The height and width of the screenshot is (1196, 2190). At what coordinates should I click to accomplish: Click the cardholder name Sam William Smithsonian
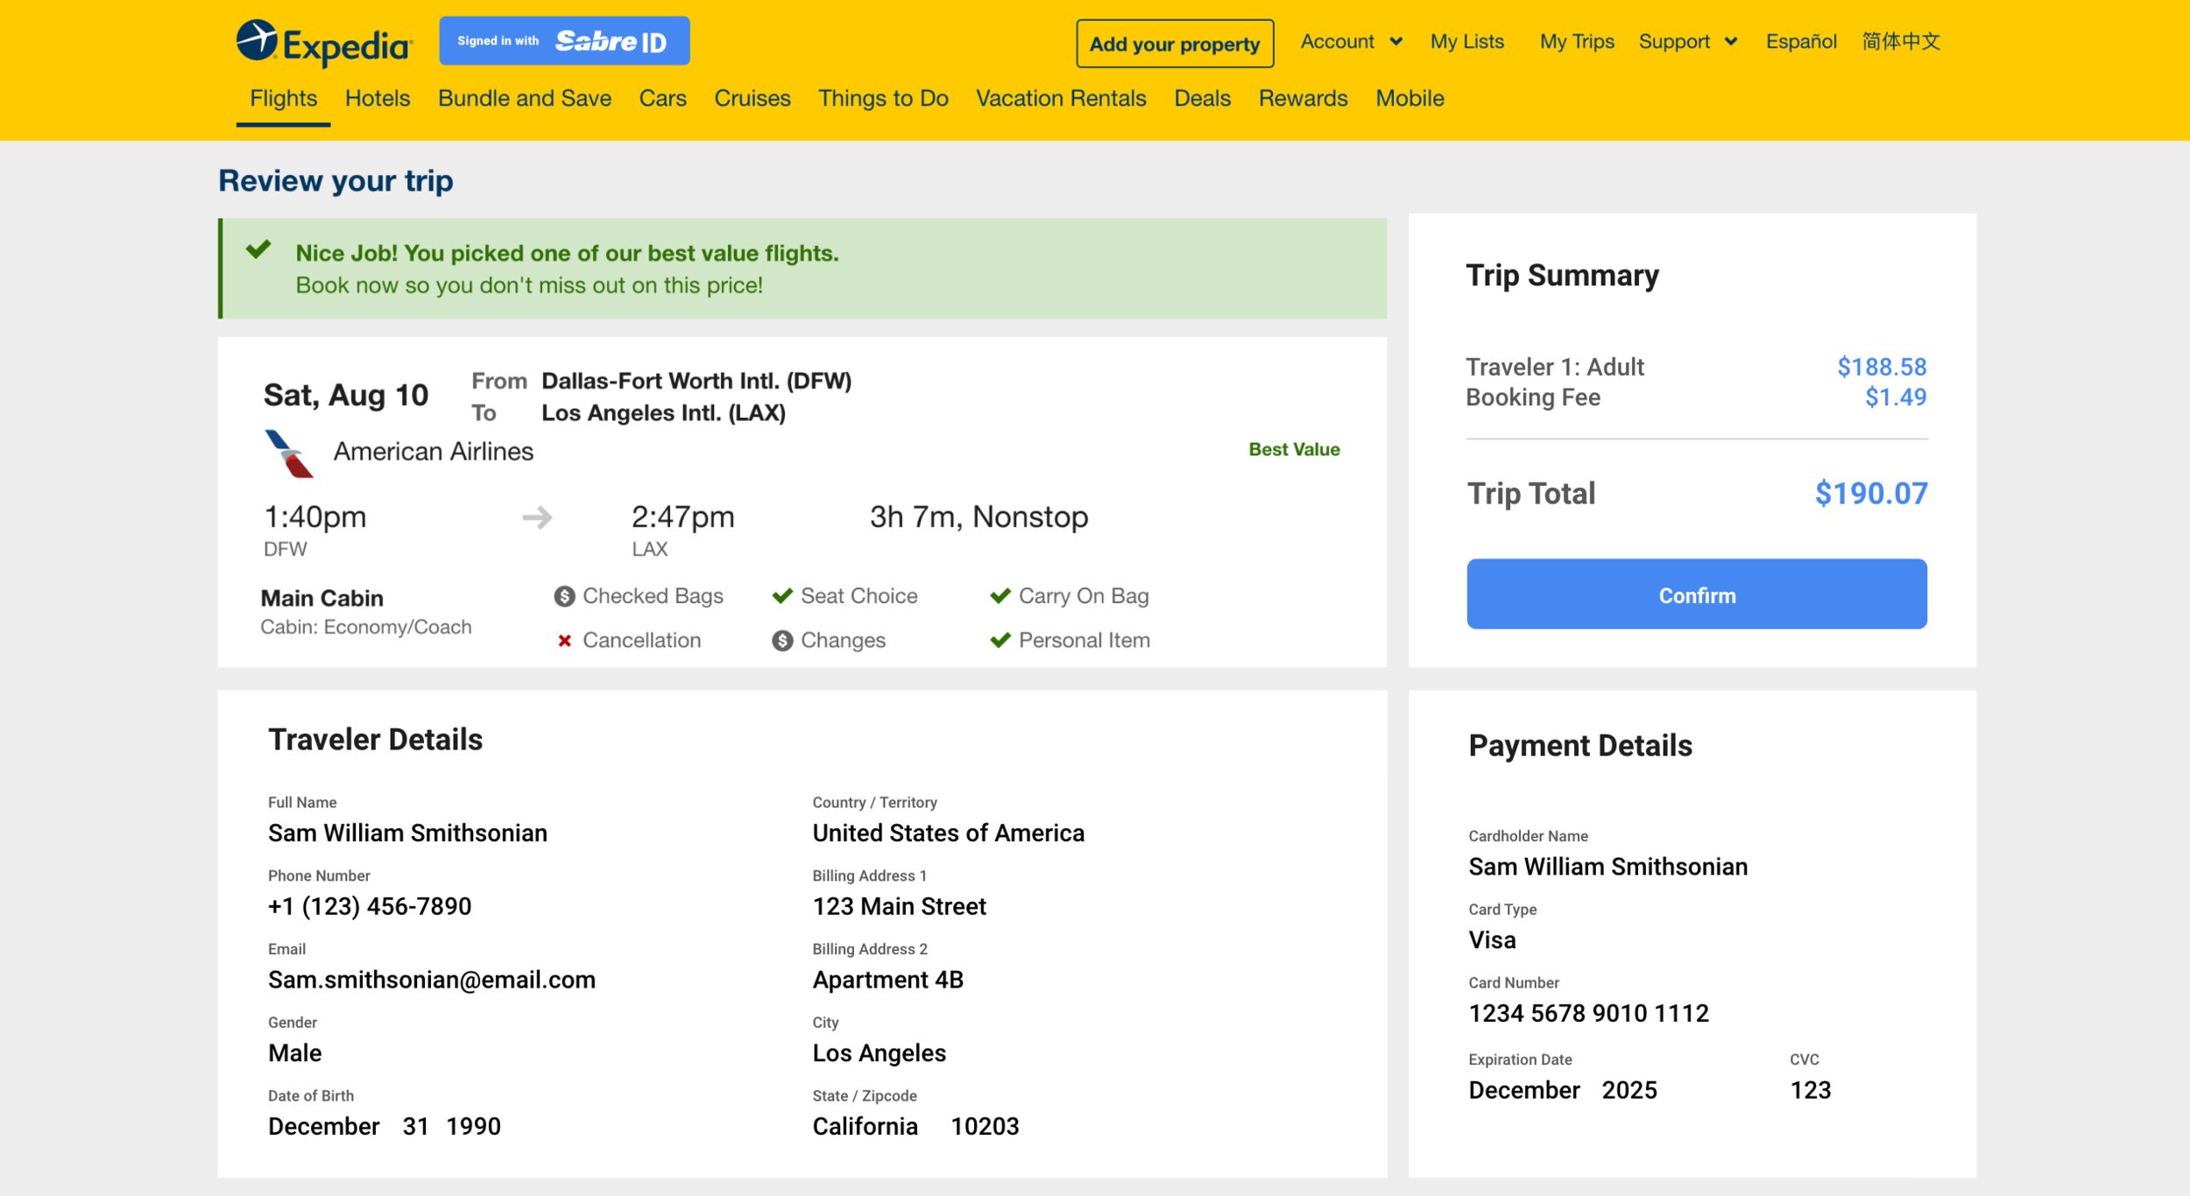(x=1608, y=867)
